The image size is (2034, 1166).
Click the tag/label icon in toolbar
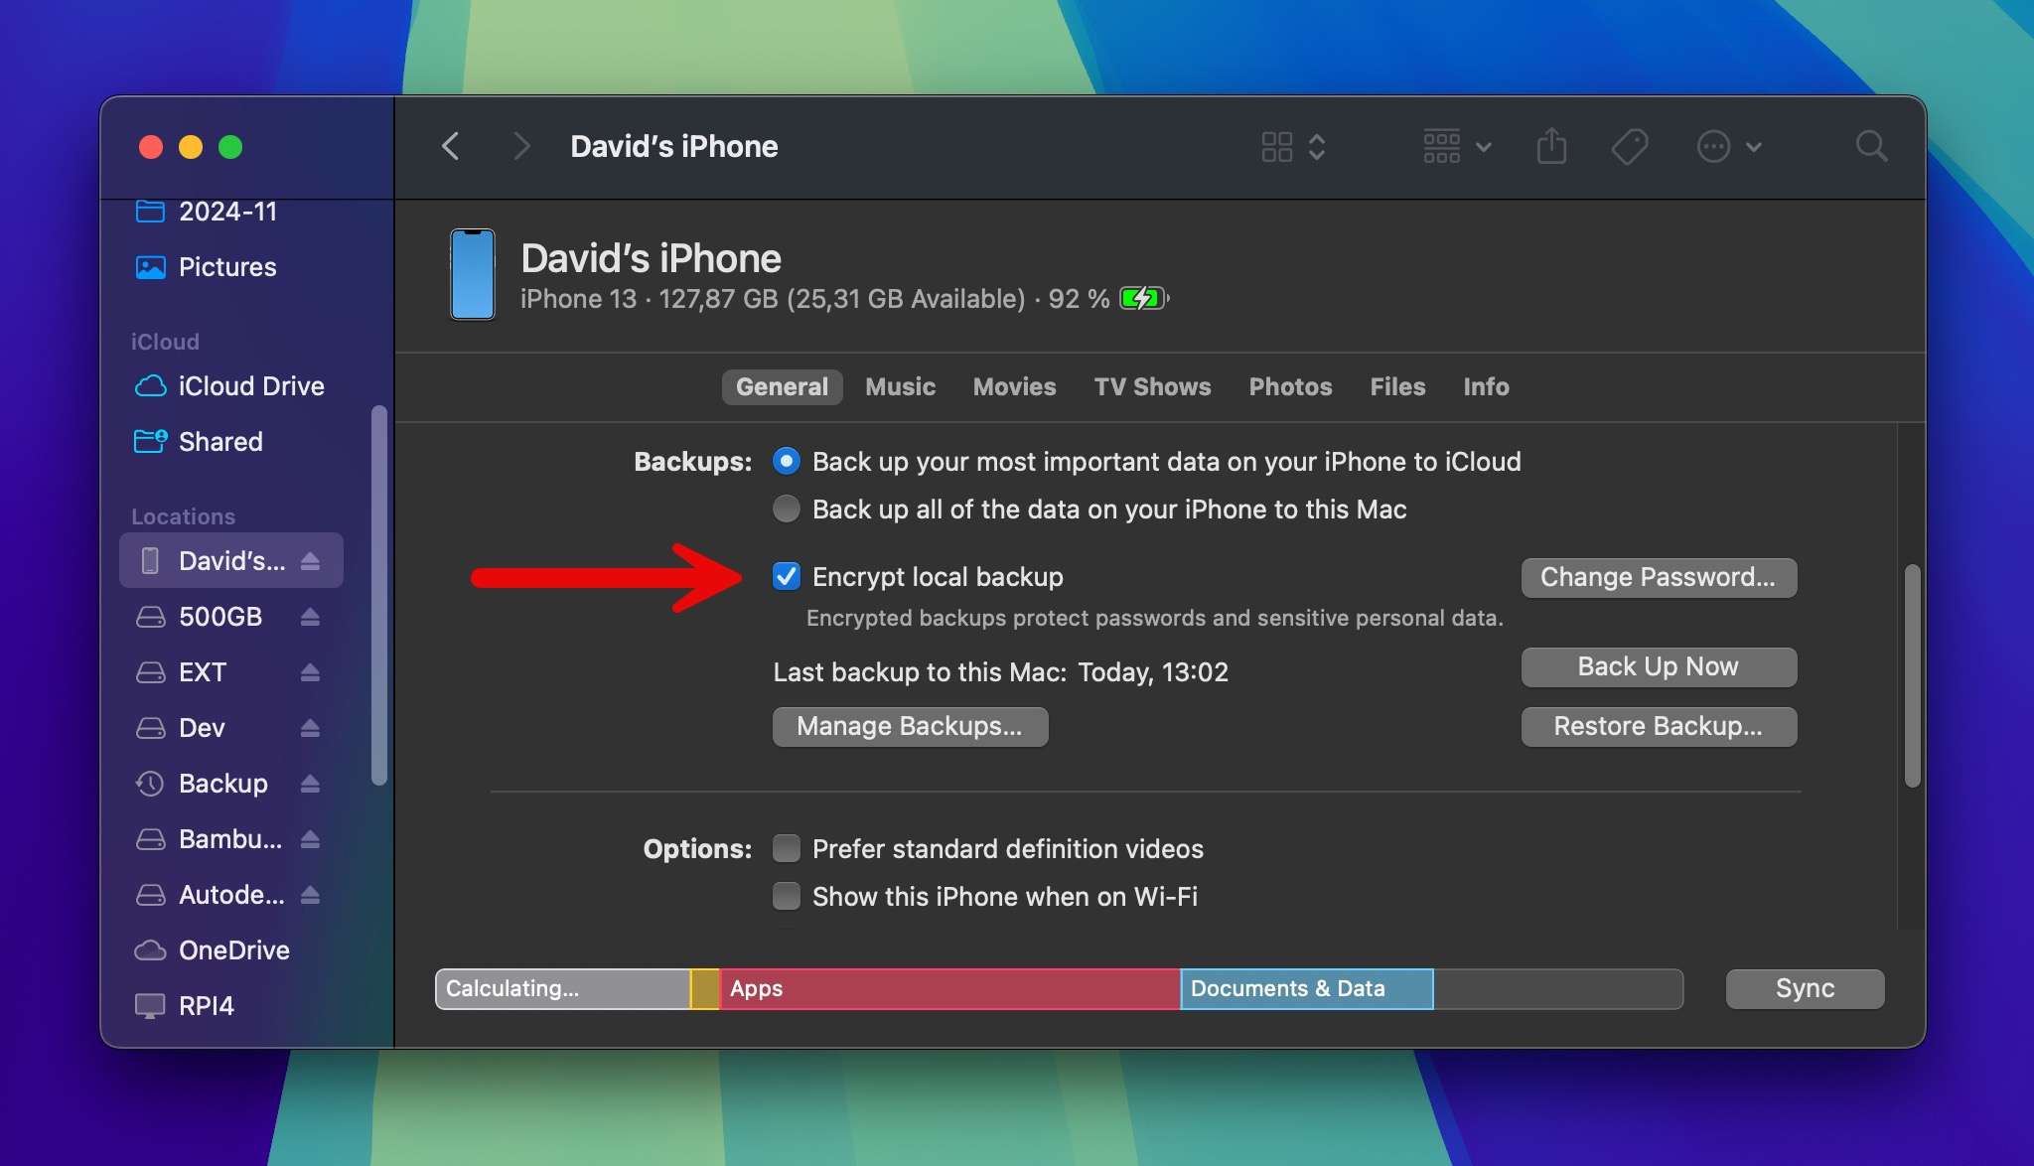point(1632,145)
